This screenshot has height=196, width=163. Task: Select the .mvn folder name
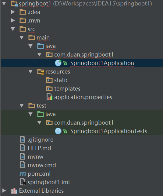click(34, 20)
